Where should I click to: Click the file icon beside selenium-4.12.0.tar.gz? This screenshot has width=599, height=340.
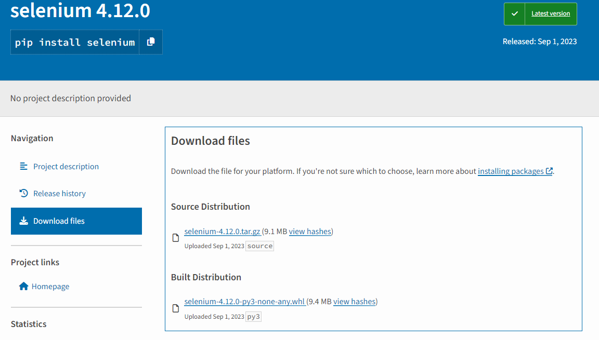point(176,238)
